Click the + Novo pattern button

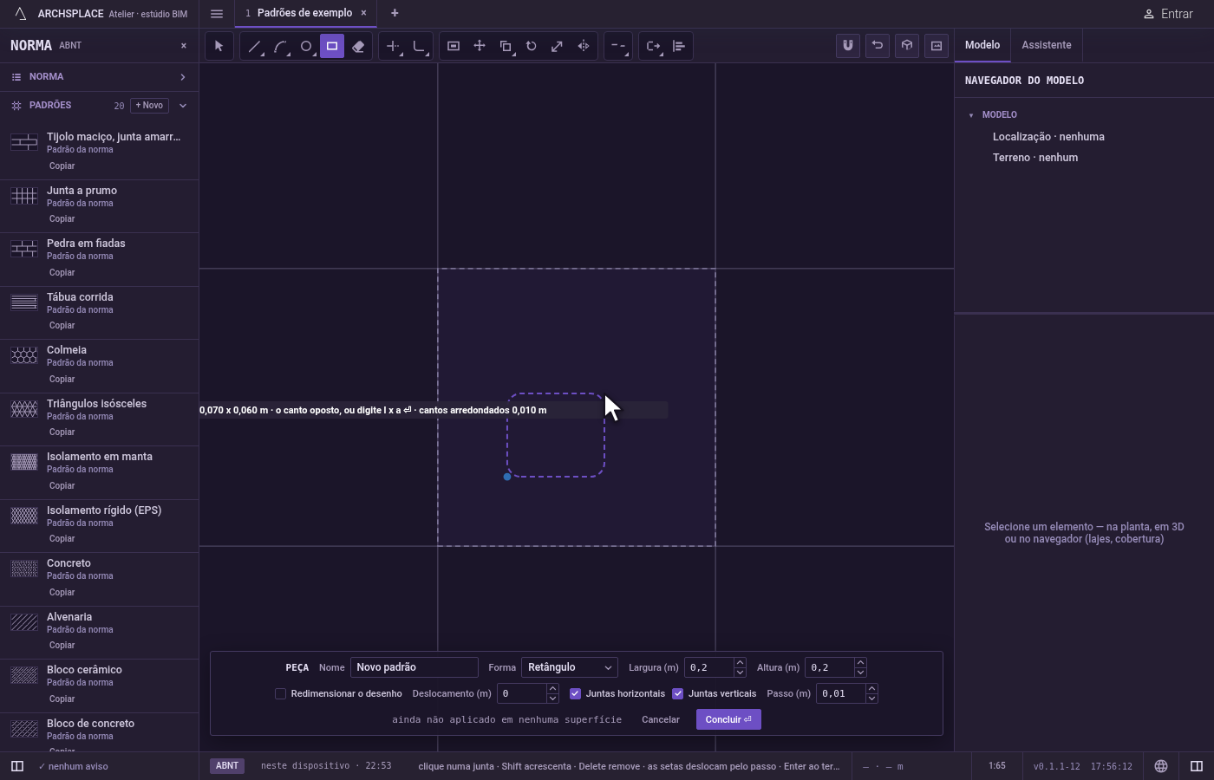tap(149, 106)
